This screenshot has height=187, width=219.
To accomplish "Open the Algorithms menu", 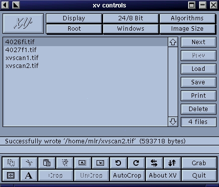I will pos(187,18).
